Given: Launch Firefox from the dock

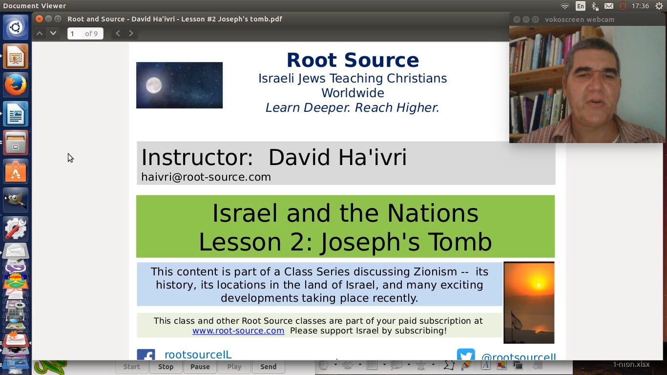Looking at the screenshot, I should click(16, 85).
